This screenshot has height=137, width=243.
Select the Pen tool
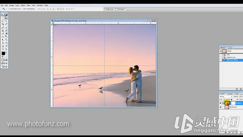pyautogui.click(x=2, y=42)
